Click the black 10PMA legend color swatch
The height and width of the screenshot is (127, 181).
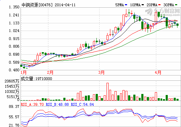(x=143, y=5)
